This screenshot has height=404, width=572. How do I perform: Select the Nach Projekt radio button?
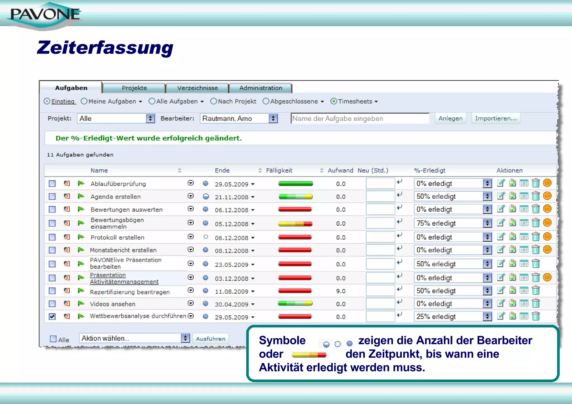214,101
